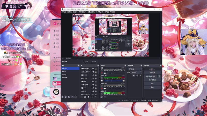207x116 pixels.
Task: Add a new scene with plus icon
Action: click(63, 97)
